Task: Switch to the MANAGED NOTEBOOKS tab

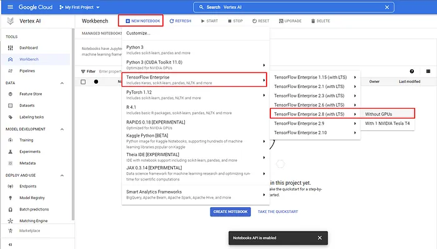Action: [102, 33]
